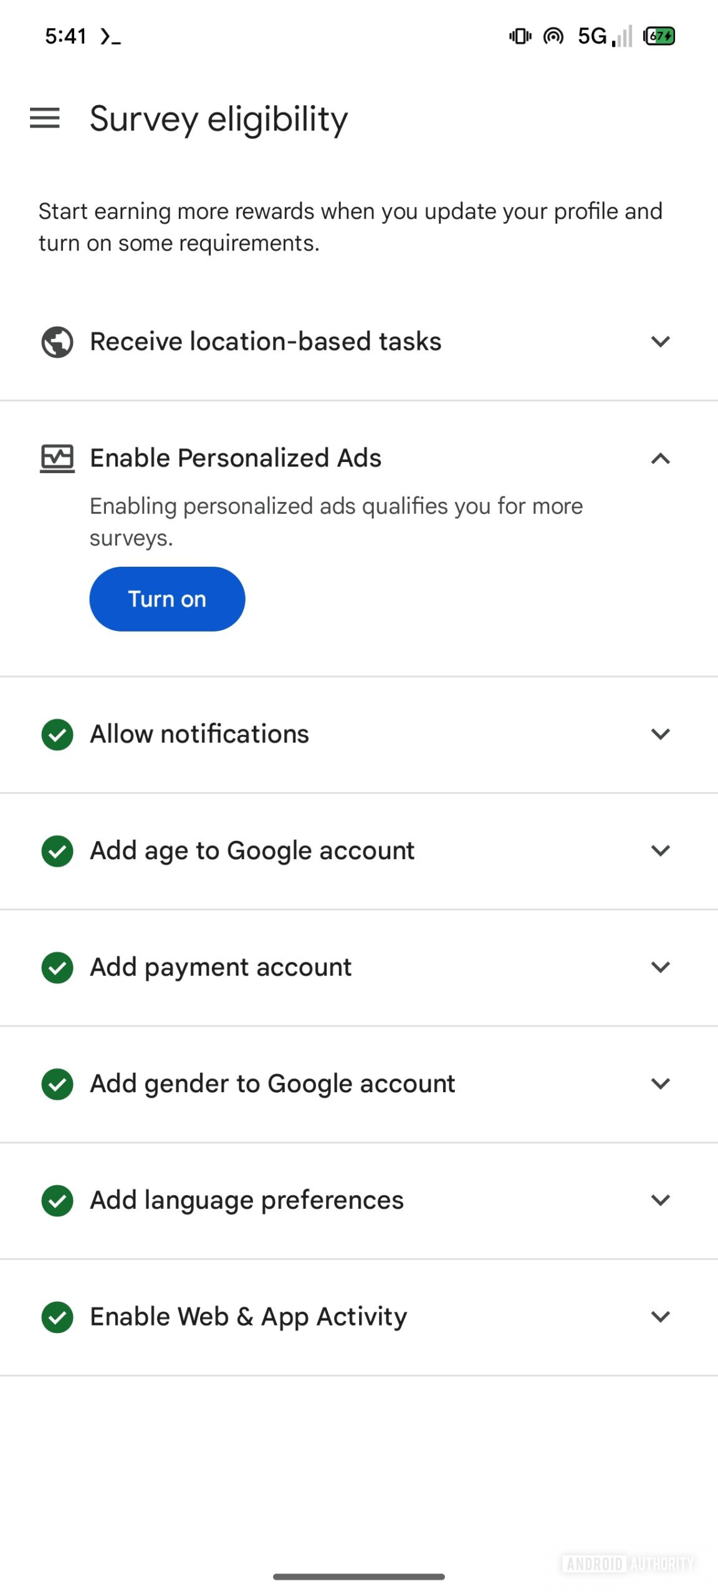Expand the Receive location-based tasks section
The height and width of the screenshot is (1596, 718).
660,342
